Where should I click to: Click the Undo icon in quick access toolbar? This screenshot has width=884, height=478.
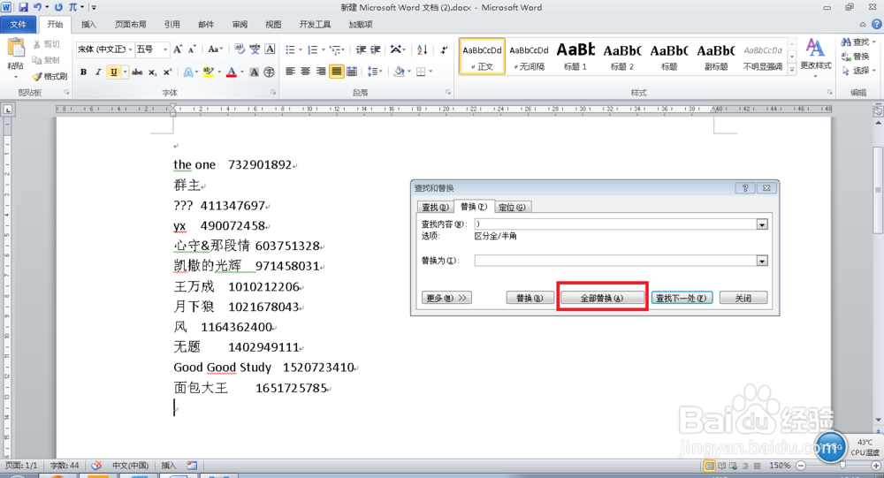coord(37,7)
